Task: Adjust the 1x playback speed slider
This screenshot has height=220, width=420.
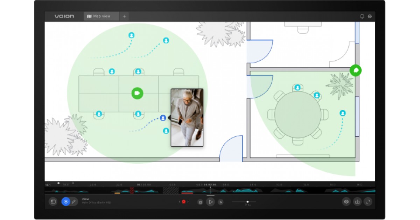Action: [247, 201]
